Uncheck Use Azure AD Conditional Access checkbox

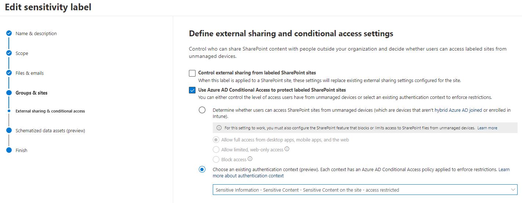192,90
